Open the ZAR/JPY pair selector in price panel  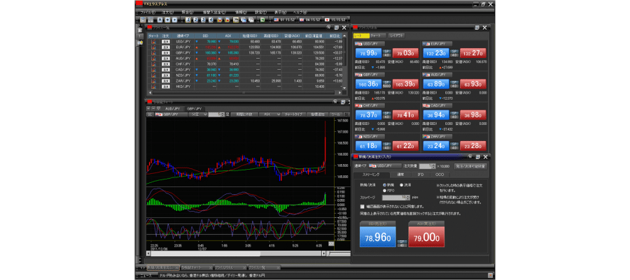click(x=438, y=136)
